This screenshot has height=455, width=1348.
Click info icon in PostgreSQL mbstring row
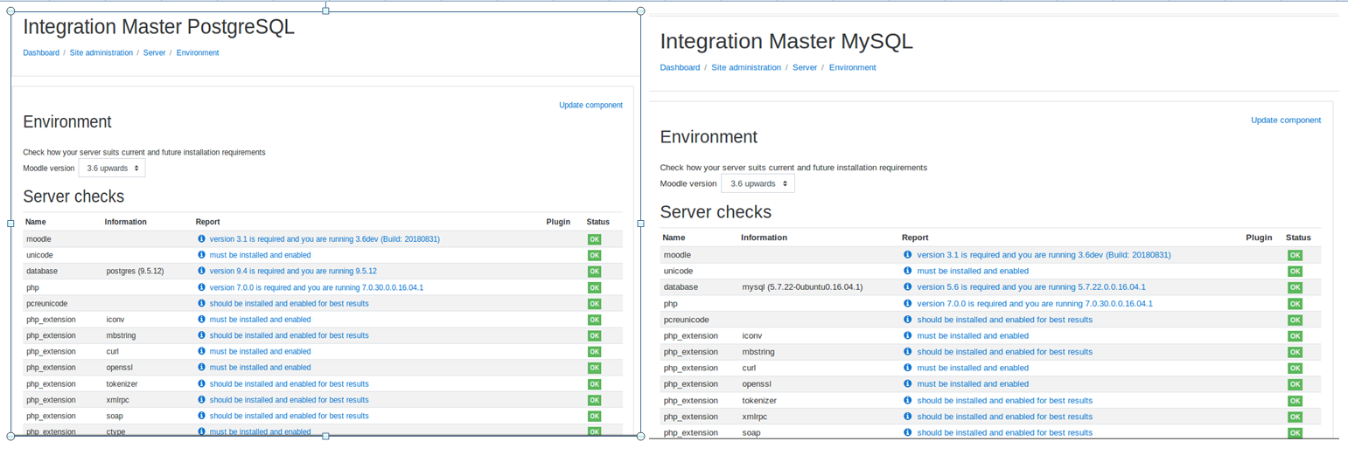(x=201, y=335)
